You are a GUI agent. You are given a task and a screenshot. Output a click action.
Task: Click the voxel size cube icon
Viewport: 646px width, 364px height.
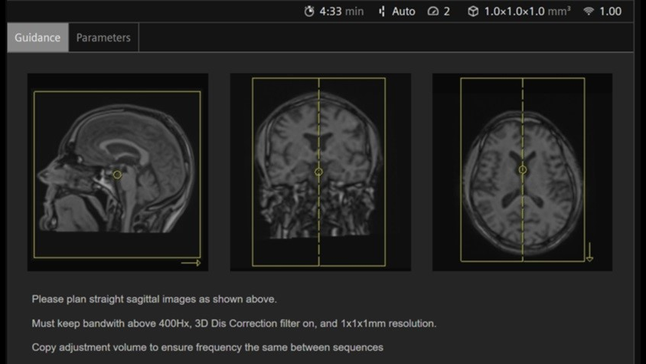(x=473, y=11)
